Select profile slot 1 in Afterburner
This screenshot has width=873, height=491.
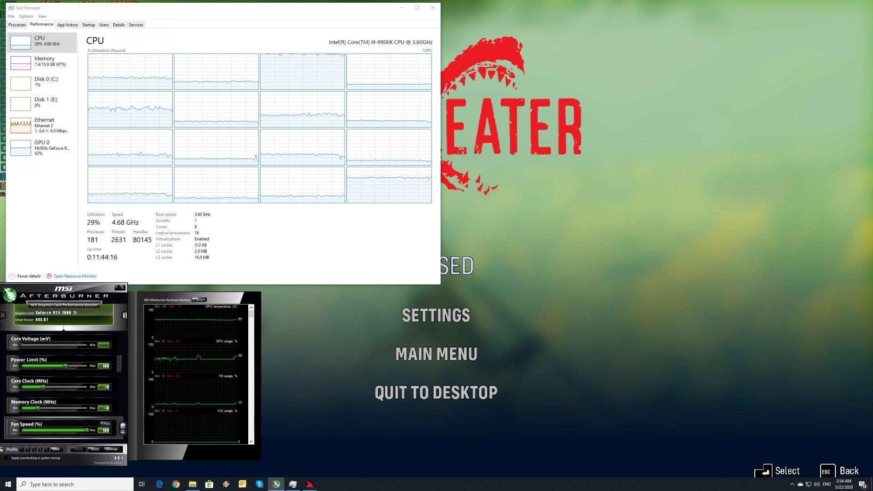coord(22,449)
